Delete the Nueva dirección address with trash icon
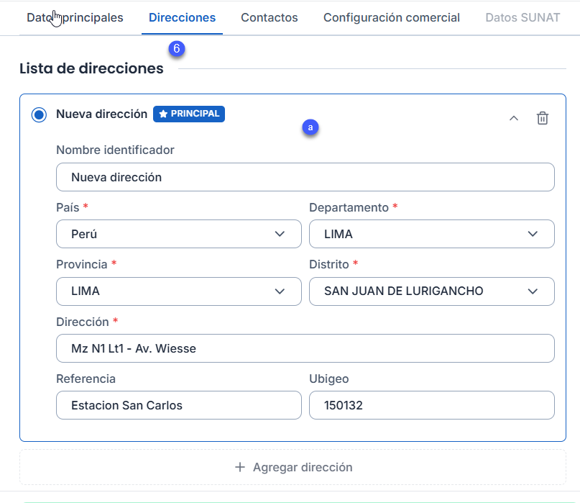Screen dimensions: 580x503 click(543, 118)
